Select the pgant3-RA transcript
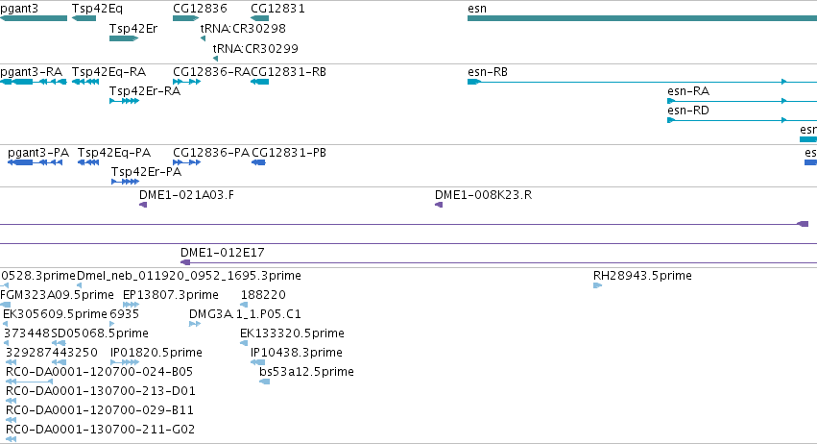This screenshot has width=817, height=444. (34, 82)
